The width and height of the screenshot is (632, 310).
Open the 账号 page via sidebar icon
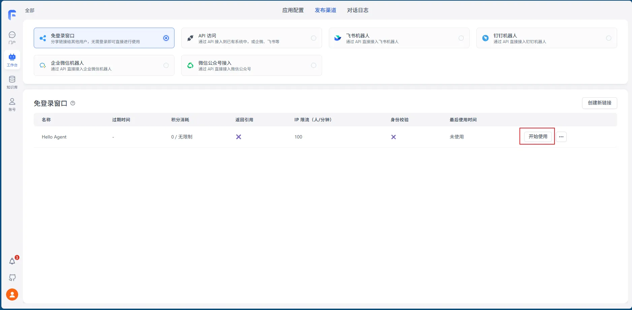[12, 104]
